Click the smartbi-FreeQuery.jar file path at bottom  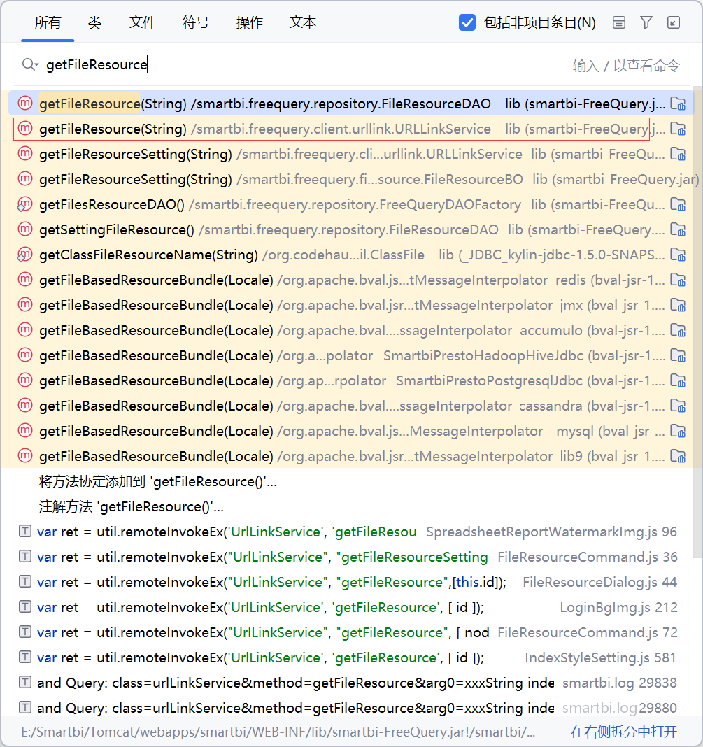[x=278, y=732]
